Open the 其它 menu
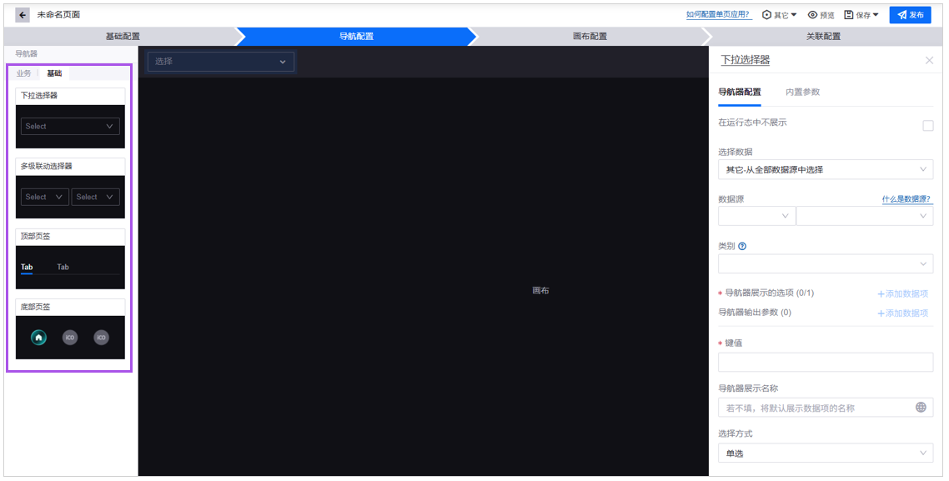The height and width of the screenshot is (481, 949). (x=779, y=15)
